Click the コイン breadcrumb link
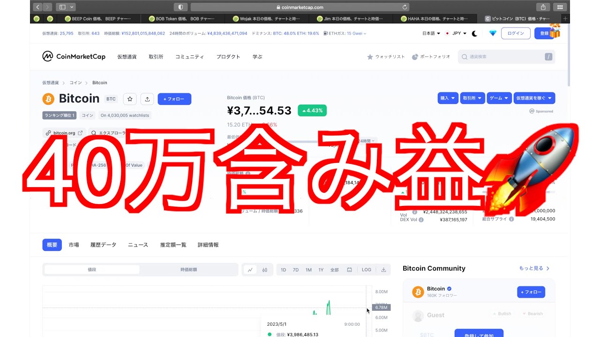Screen dimensions: 600x337 click(75, 83)
